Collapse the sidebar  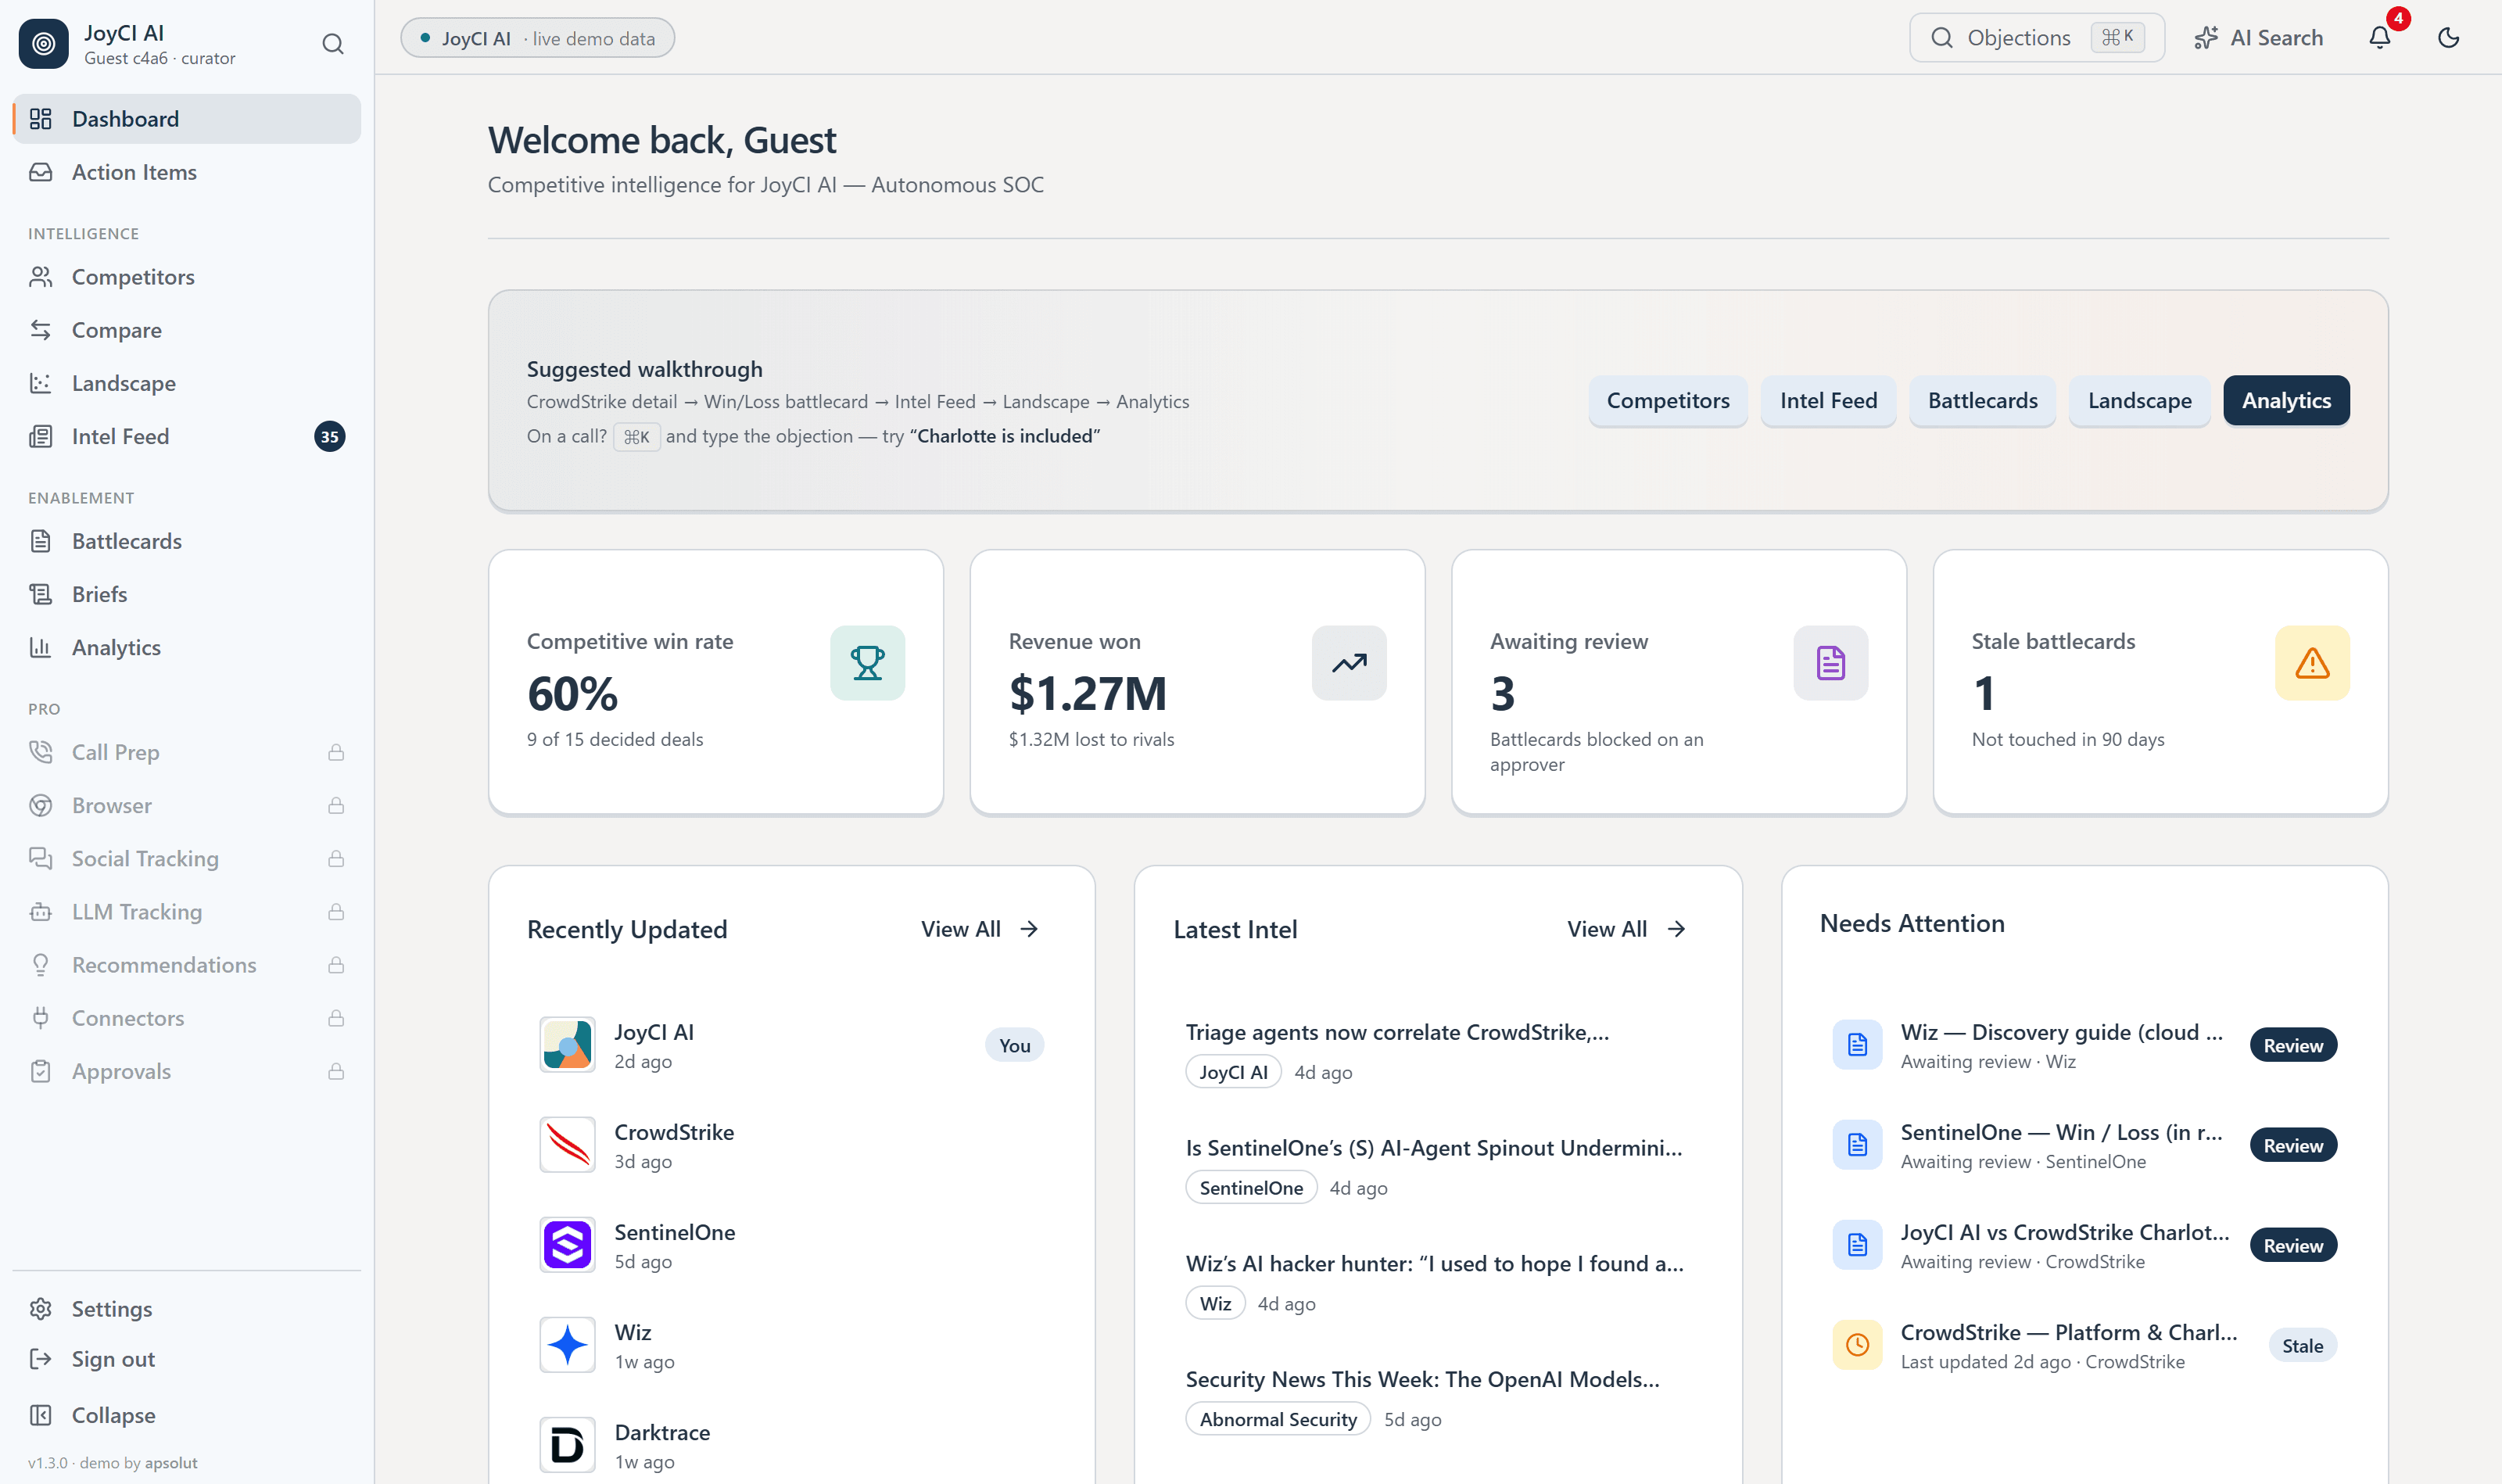[x=187, y=1415]
